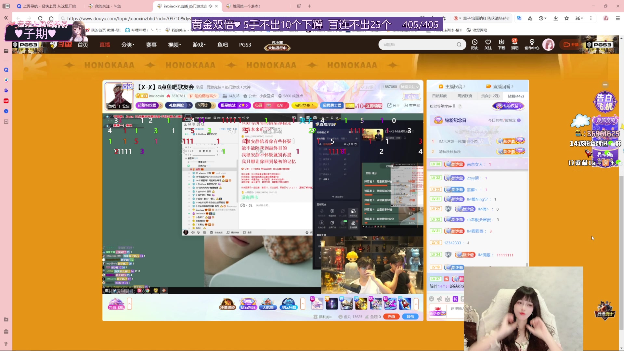This screenshot has width=624, height=351.
Task: Click 福利券 coupon link
Action: (323, 317)
